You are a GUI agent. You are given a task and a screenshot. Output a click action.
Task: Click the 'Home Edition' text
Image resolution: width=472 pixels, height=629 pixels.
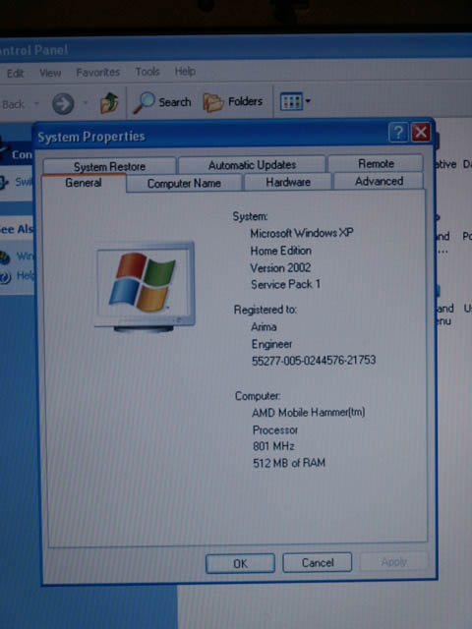point(280,251)
